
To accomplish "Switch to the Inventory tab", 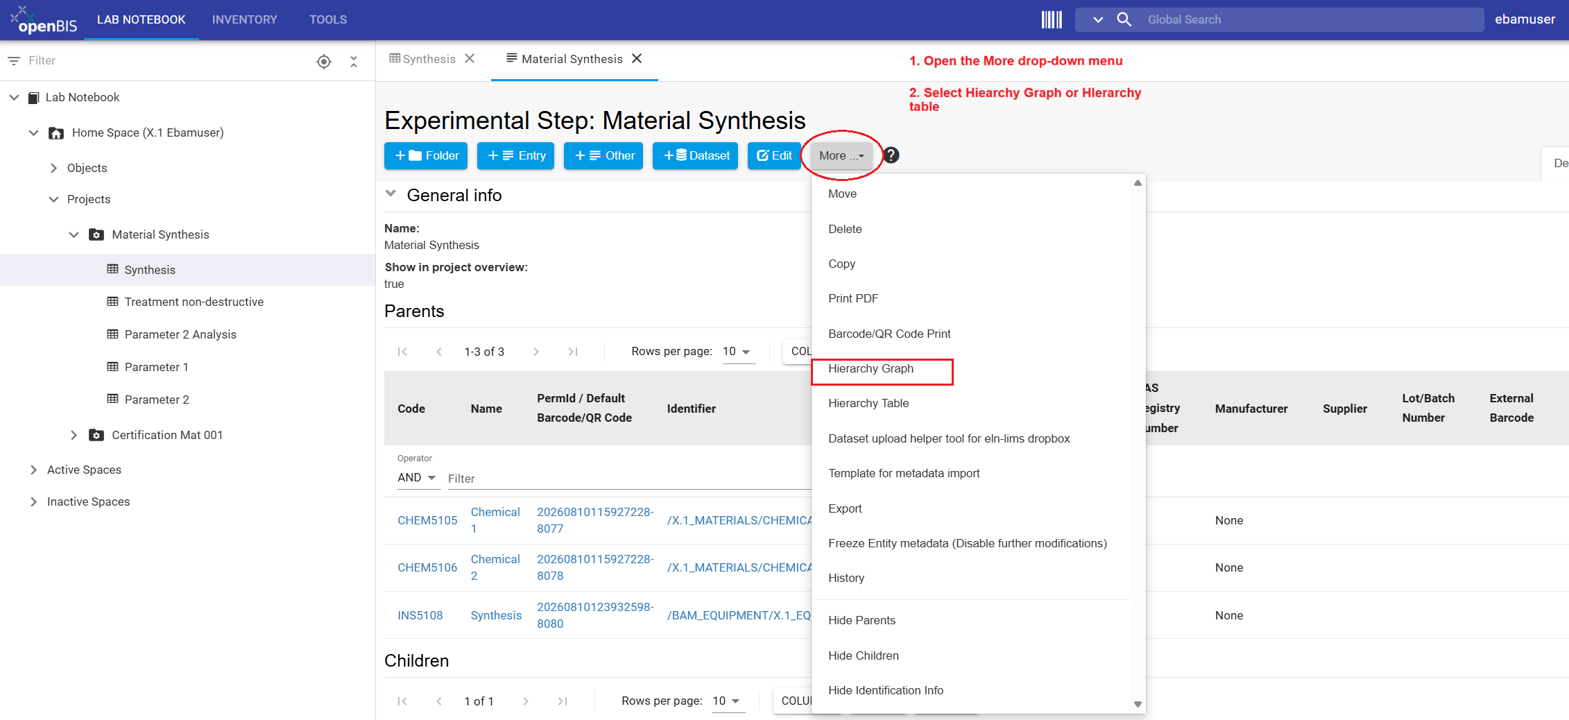I will coord(244,19).
